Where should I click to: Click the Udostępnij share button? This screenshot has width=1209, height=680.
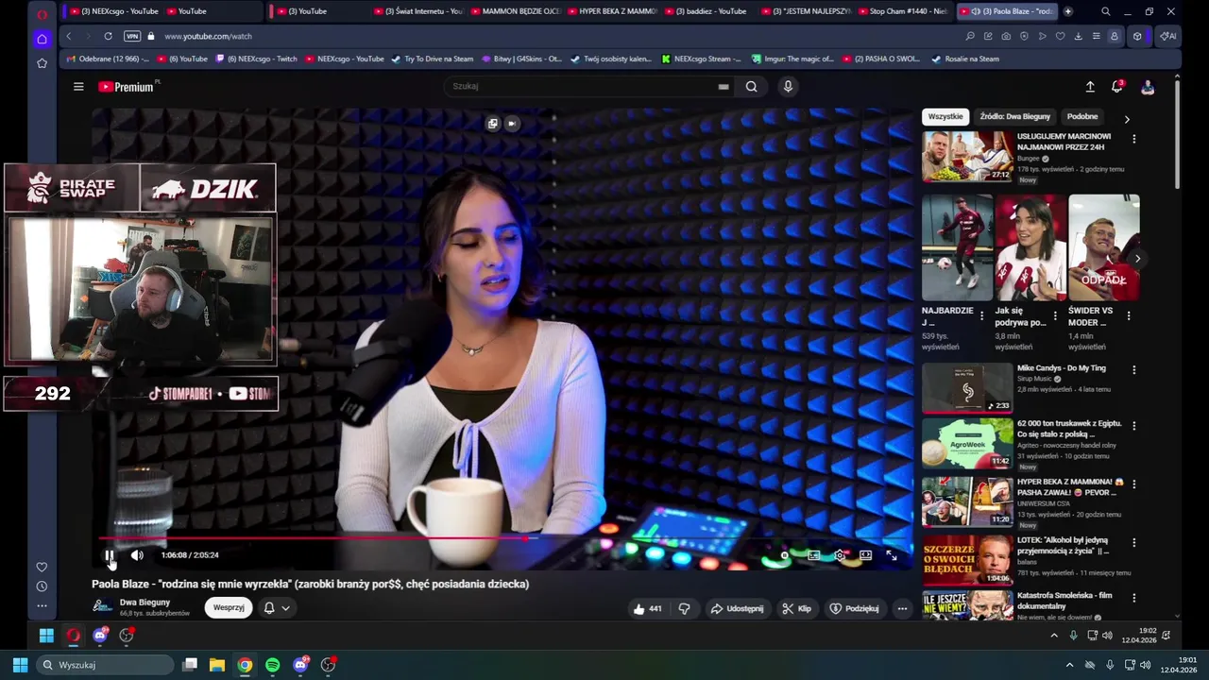click(x=737, y=608)
